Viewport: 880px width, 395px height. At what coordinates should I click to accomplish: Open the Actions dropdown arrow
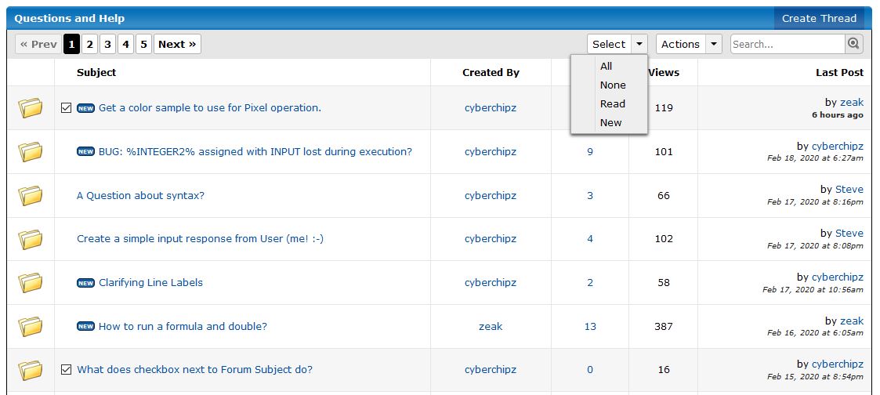coord(714,44)
